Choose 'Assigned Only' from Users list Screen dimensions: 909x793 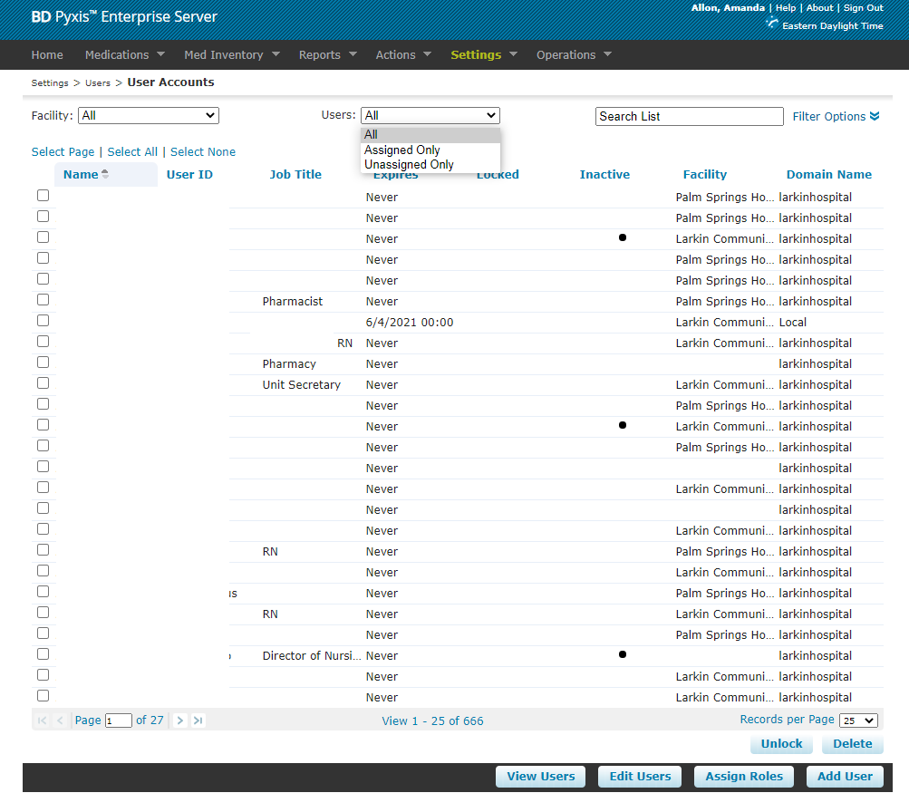(402, 150)
